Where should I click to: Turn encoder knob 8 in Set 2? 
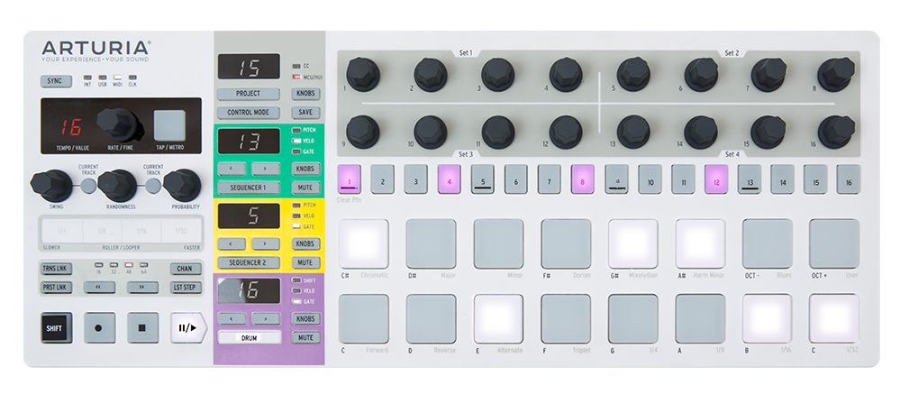tap(836, 74)
